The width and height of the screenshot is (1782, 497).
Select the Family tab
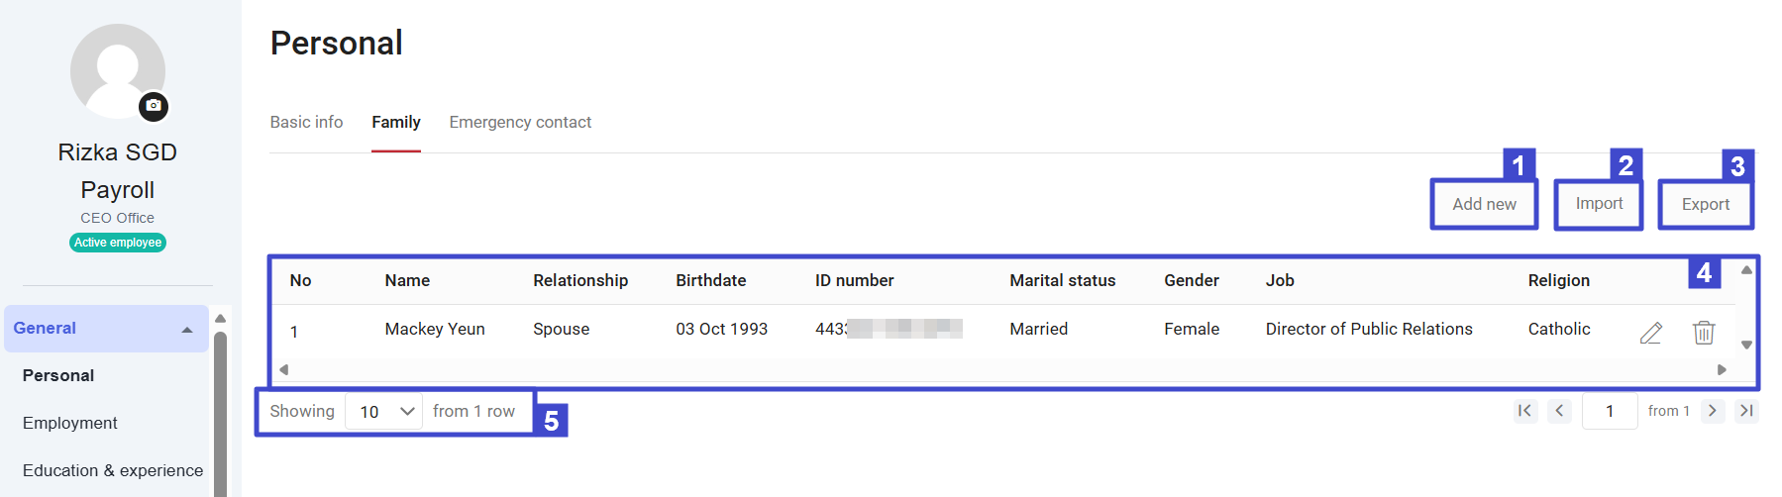point(396,122)
